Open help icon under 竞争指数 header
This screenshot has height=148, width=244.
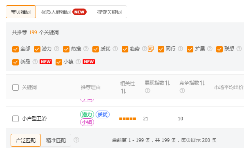(182, 91)
